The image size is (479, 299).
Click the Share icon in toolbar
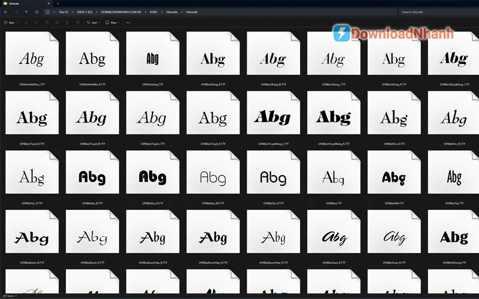click(68, 23)
